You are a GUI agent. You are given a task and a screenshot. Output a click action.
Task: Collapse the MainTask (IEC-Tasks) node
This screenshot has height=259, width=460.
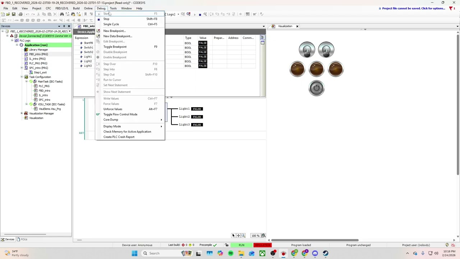[x=26, y=82]
